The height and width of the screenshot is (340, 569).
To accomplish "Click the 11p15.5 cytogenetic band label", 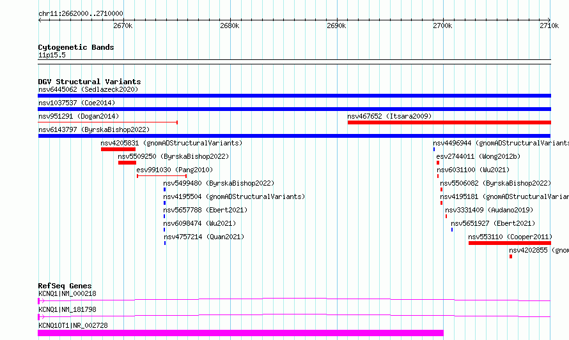I will (x=52, y=55).
